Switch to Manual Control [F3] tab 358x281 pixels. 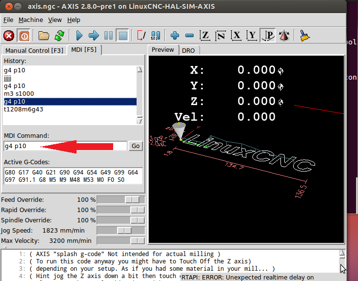click(34, 50)
